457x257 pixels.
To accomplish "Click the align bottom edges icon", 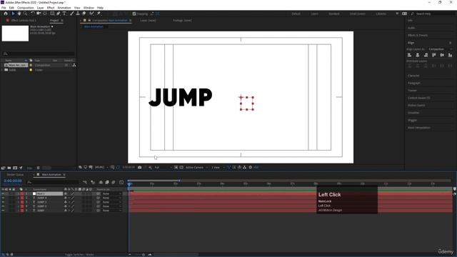I will pos(450,55).
